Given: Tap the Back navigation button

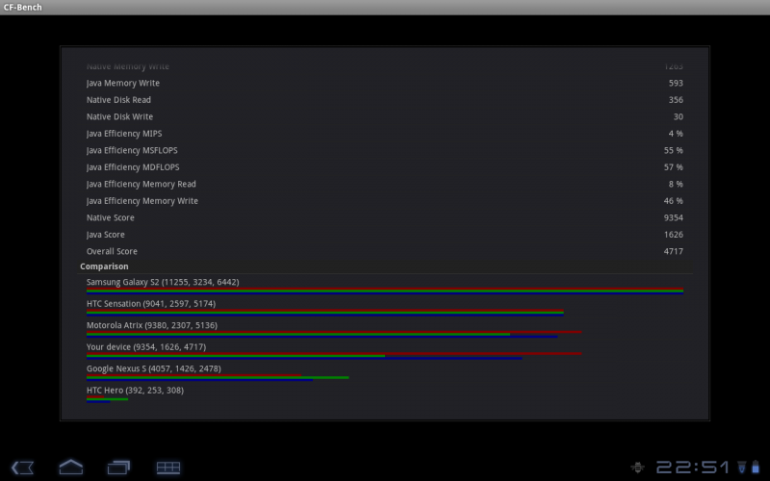Looking at the screenshot, I should click(24, 467).
